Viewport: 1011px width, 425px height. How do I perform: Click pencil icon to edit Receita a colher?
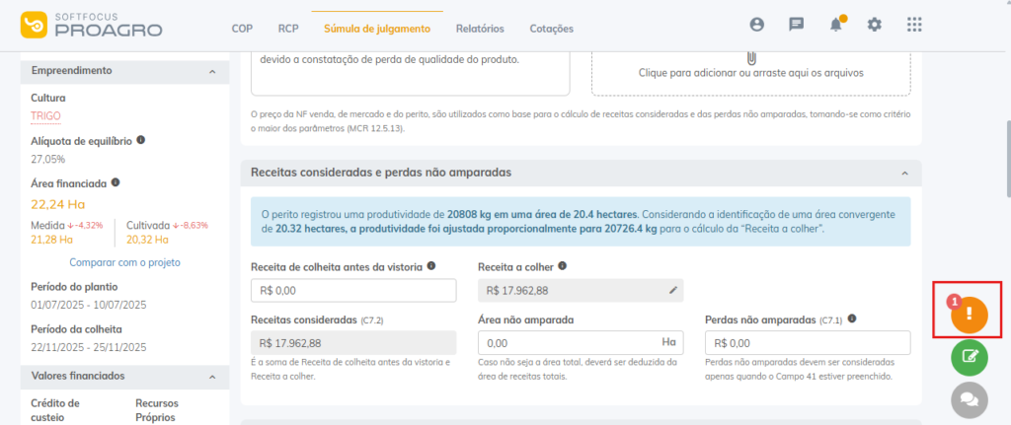tap(673, 290)
